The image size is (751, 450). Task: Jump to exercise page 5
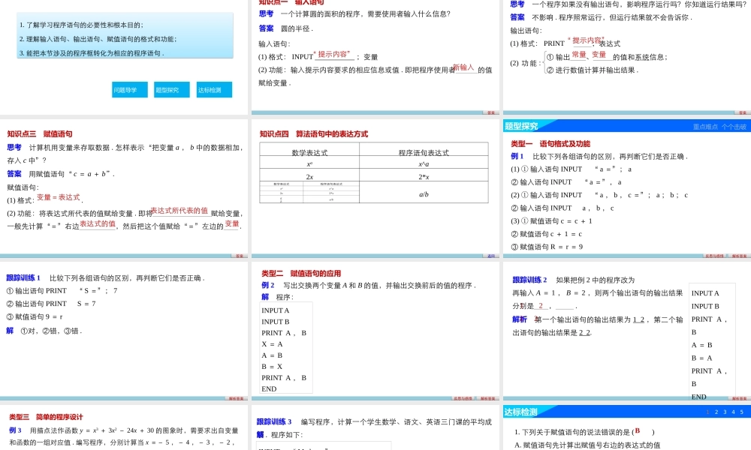(742, 412)
